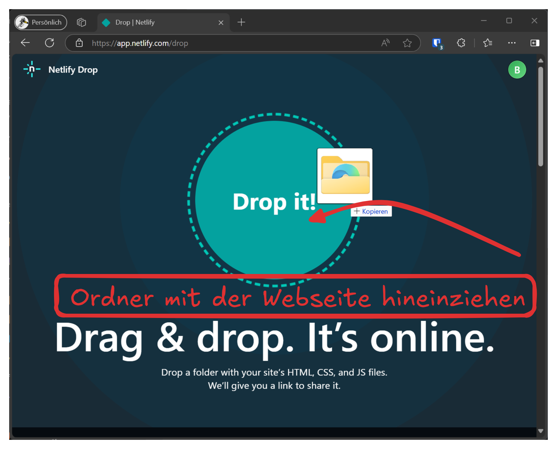Screen dimensions: 557x449
Task: Add page to favorites with star icon
Action: [x=407, y=43]
